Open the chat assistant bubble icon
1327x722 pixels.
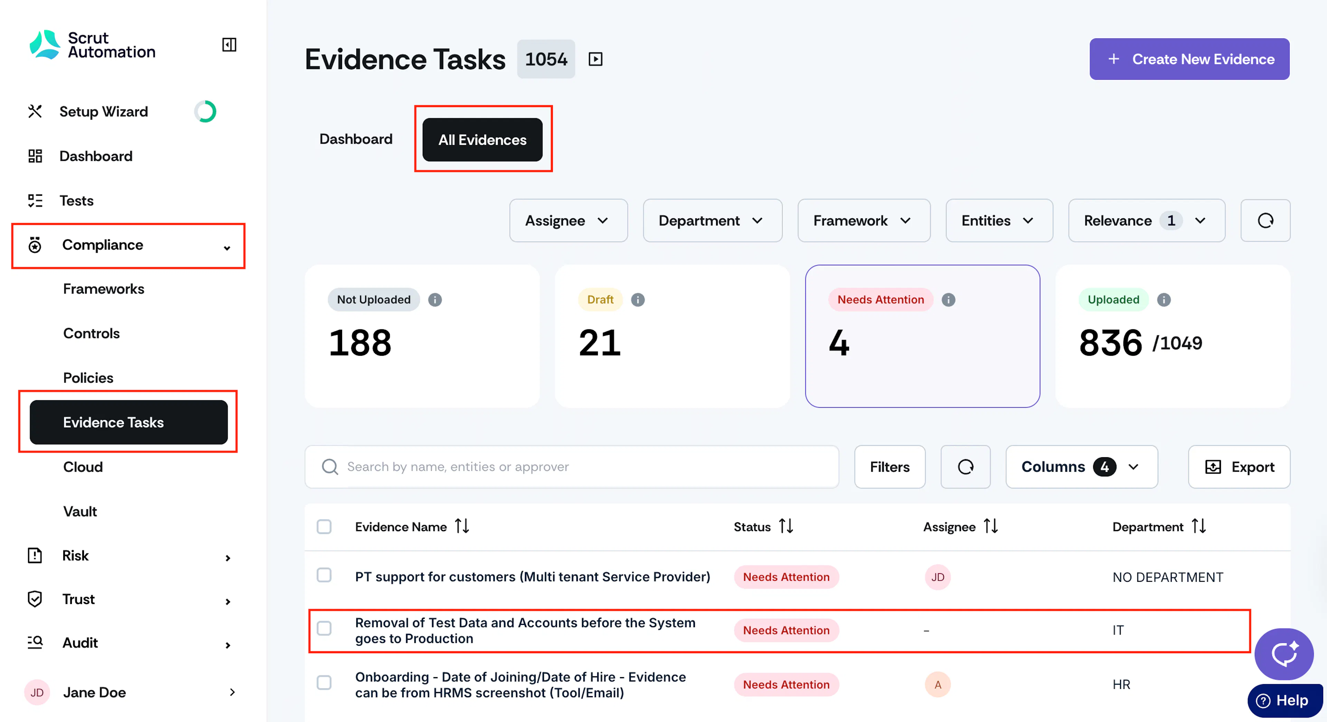1284,654
